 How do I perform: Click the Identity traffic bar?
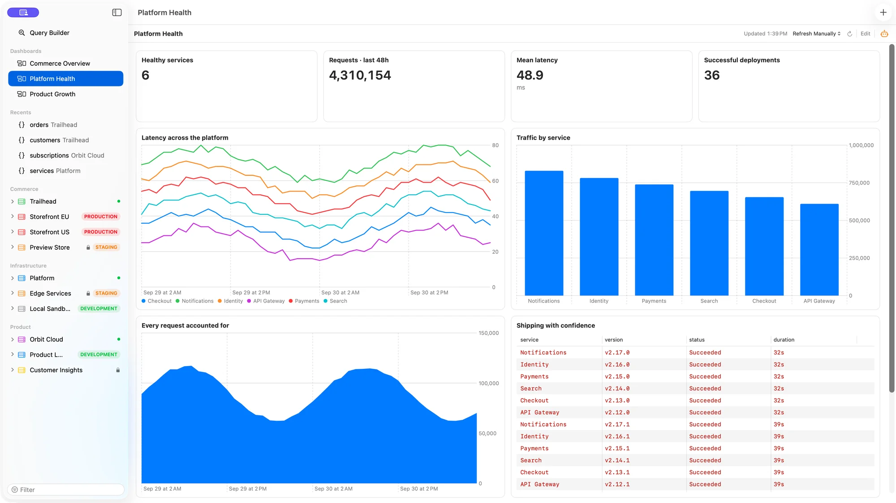(599, 236)
